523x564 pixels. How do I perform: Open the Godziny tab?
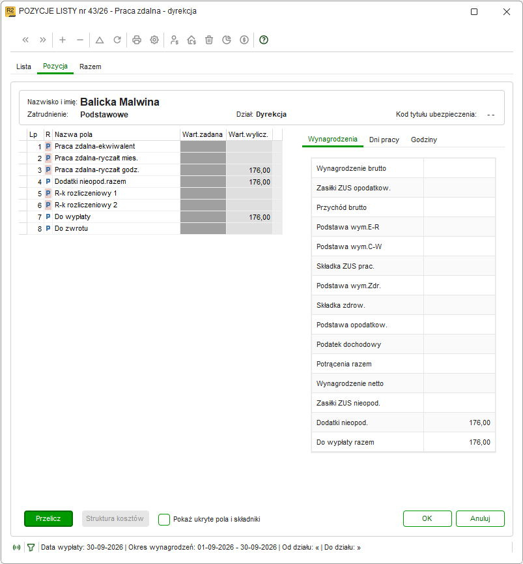[424, 140]
